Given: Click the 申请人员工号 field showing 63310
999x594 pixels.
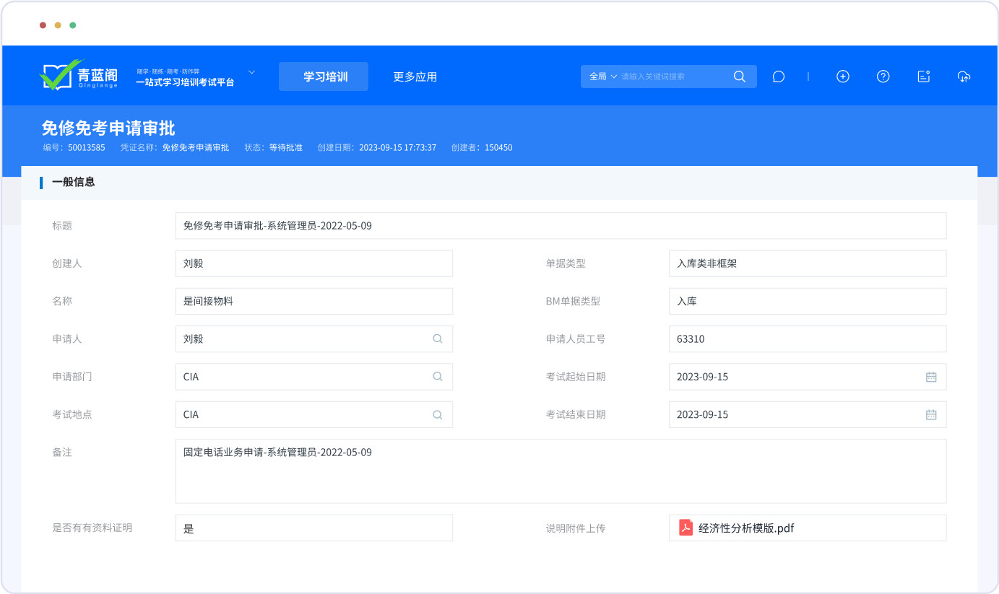Looking at the screenshot, I should (807, 339).
